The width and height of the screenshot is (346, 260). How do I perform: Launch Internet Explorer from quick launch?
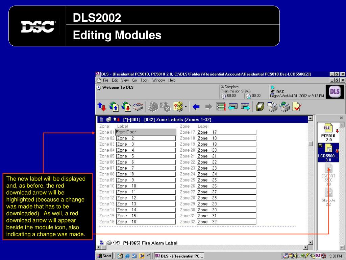127,256
